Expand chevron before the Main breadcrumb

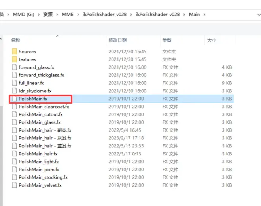coord(184,15)
